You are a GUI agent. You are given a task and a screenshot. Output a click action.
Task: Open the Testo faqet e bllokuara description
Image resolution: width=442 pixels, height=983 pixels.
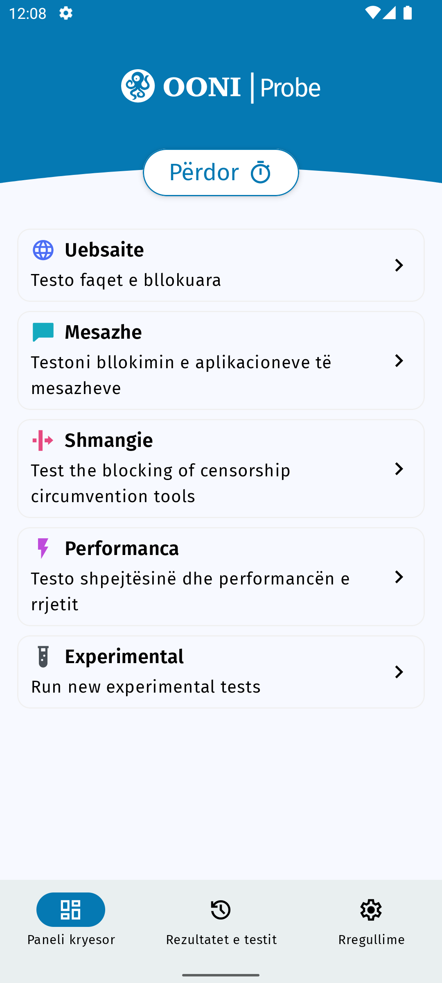[126, 281]
